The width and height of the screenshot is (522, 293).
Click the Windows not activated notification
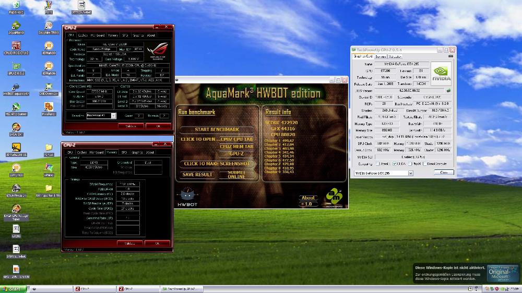coord(466,274)
